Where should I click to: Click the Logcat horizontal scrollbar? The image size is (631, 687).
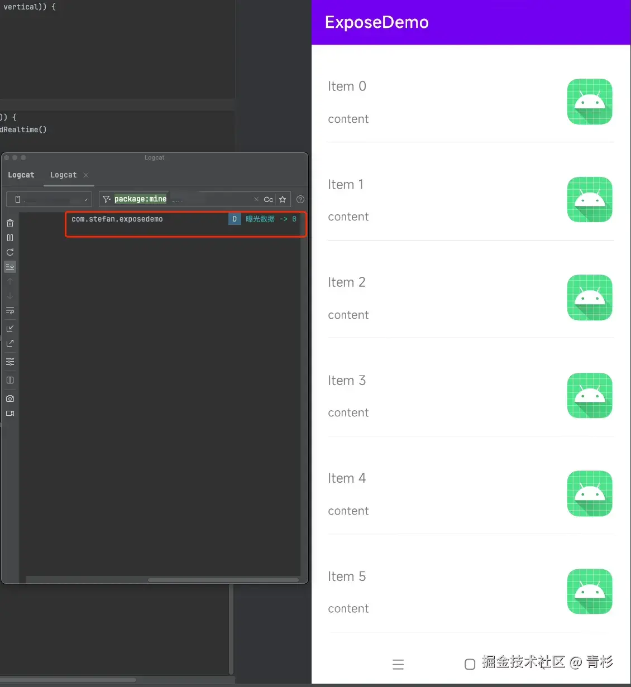(223, 580)
